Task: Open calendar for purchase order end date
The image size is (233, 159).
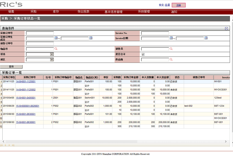Action: tap(91, 38)
